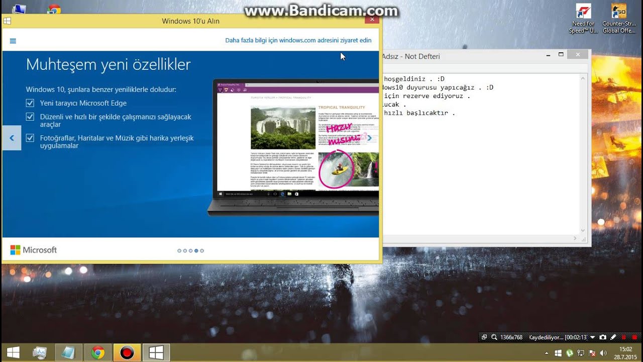
Task: Select the fifth page indicator dot
Action: click(202, 250)
